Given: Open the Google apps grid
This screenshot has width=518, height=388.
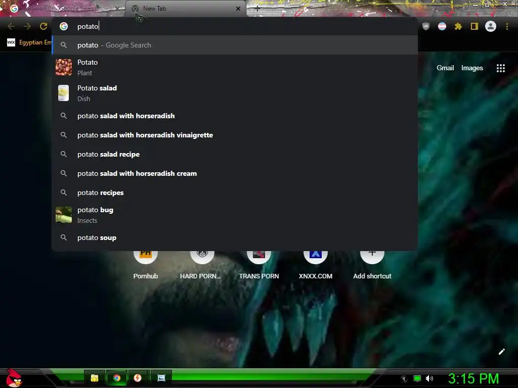Looking at the screenshot, I should coord(501,68).
